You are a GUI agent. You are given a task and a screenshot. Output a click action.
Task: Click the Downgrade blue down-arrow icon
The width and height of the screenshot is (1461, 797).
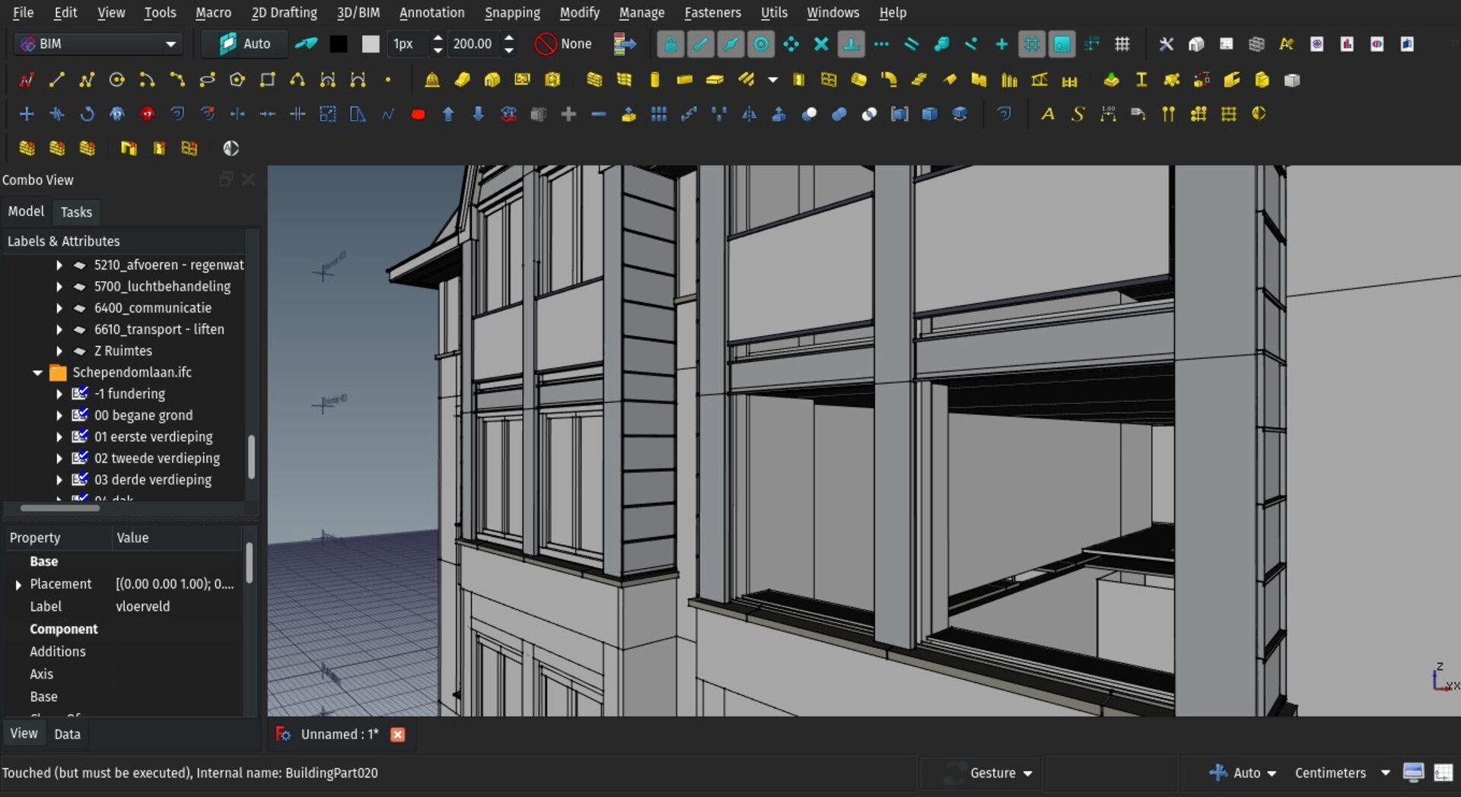click(x=478, y=114)
